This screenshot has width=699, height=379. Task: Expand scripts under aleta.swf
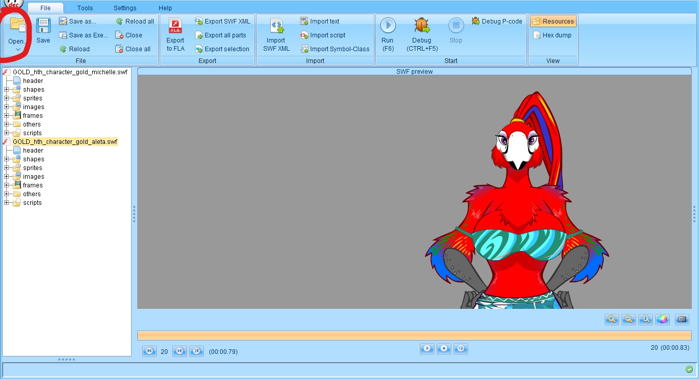7,203
